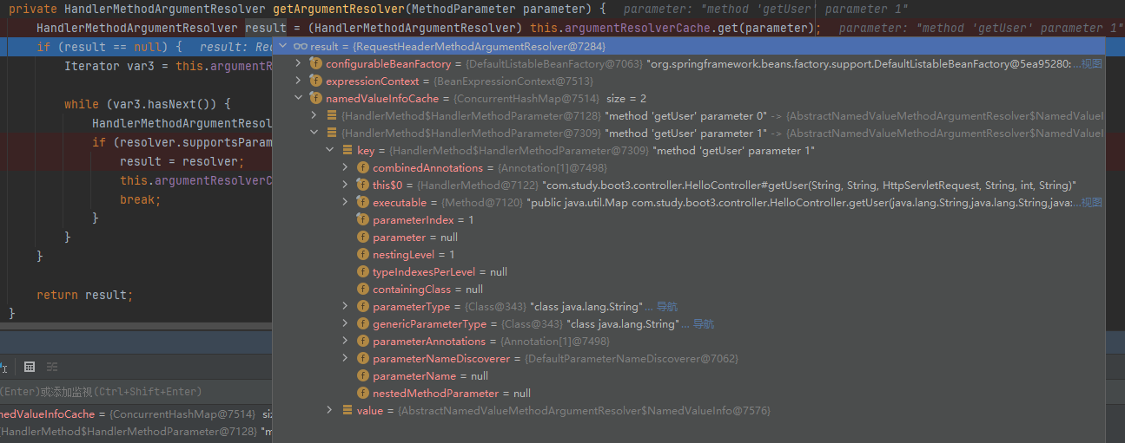
Task: Expand the combinedAnnotations node
Action: (346, 167)
